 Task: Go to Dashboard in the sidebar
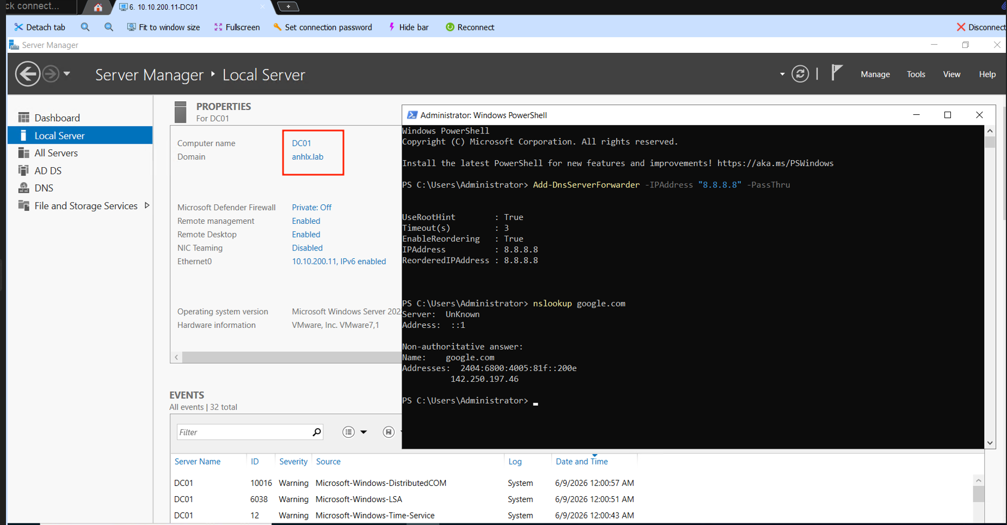coord(80,118)
